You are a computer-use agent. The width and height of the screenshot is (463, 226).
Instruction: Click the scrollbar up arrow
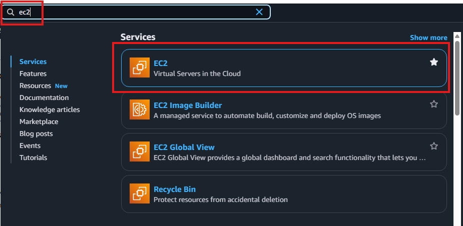(457, 36)
